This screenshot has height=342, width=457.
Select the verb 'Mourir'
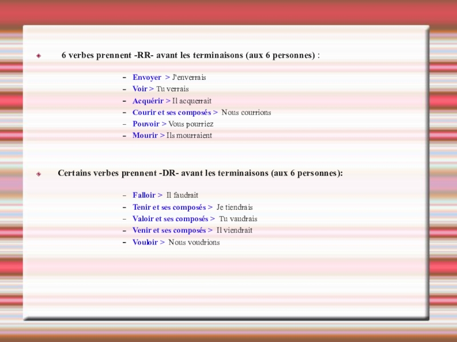coord(145,135)
